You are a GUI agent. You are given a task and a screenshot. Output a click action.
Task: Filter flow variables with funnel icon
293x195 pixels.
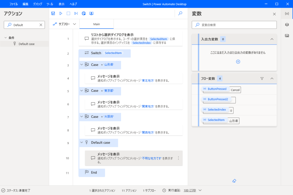262,79
